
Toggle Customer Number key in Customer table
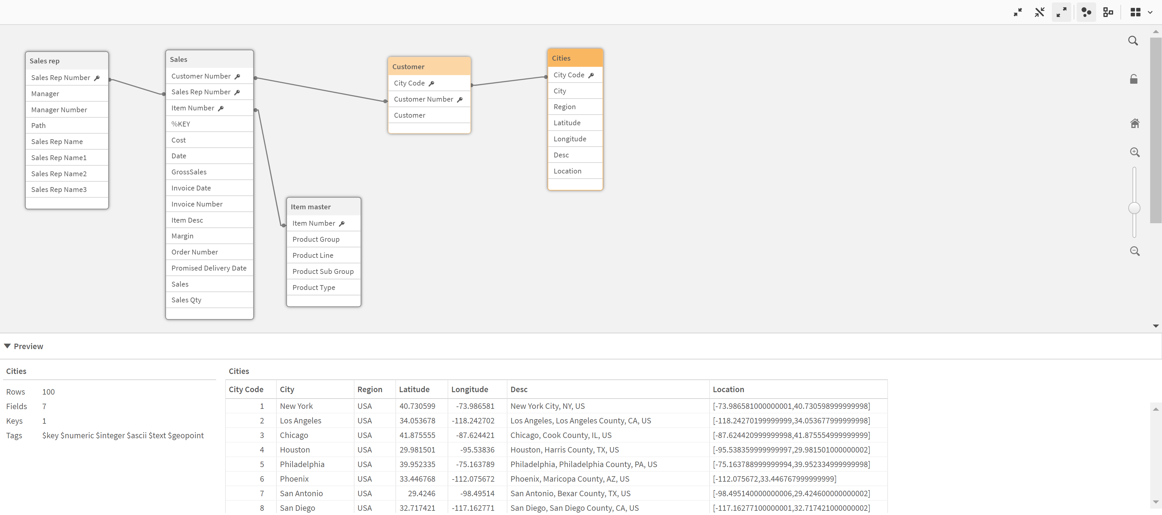pos(460,99)
